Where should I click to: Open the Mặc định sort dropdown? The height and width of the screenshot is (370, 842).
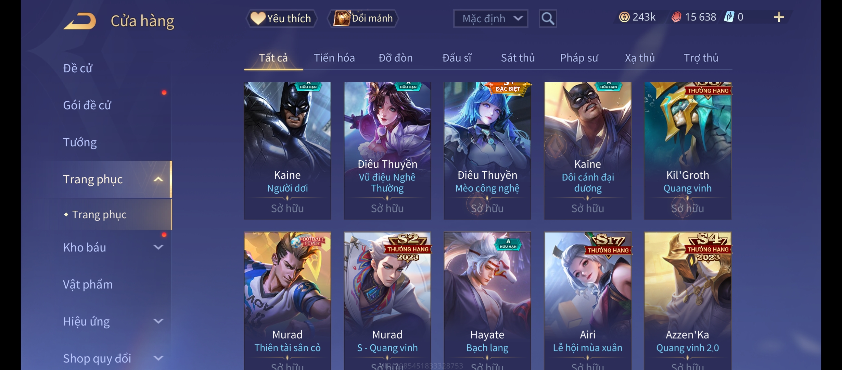click(490, 18)
